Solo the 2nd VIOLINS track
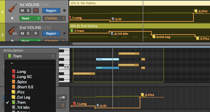 point(28,33)
